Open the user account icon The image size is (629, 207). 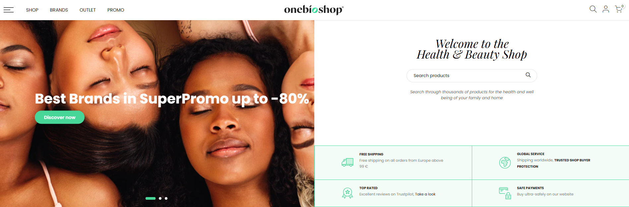click(606, 9)
